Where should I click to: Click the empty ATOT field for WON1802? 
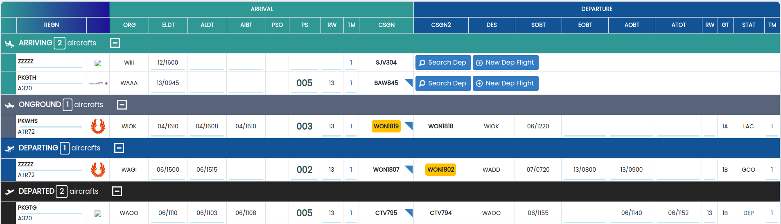[x=678, y=170]
